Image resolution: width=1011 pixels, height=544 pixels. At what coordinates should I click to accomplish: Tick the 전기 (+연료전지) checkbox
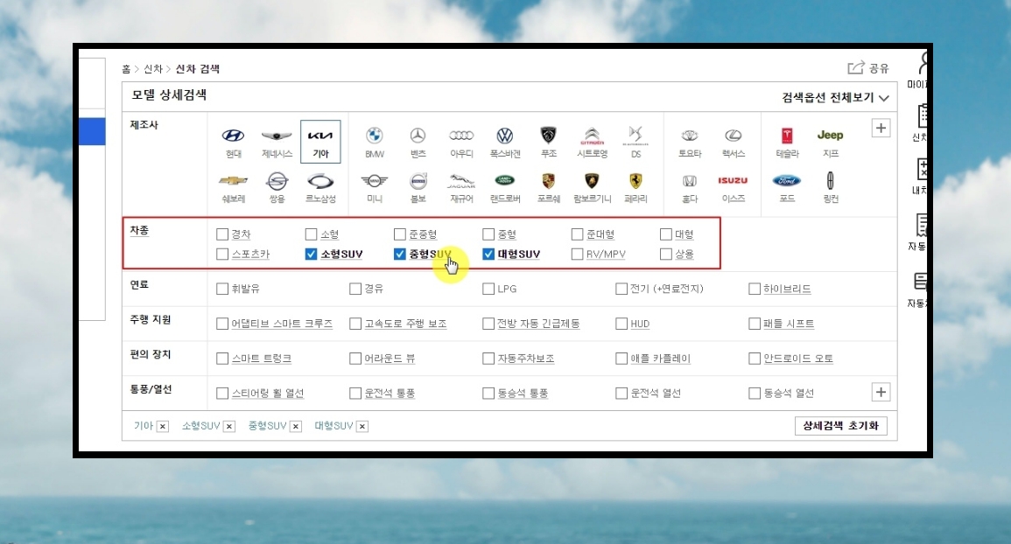click(621, 289)
